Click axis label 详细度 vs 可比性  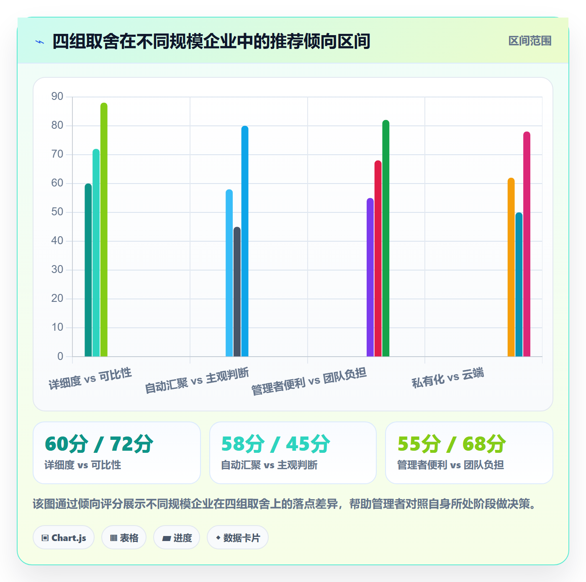pos(90,379)
